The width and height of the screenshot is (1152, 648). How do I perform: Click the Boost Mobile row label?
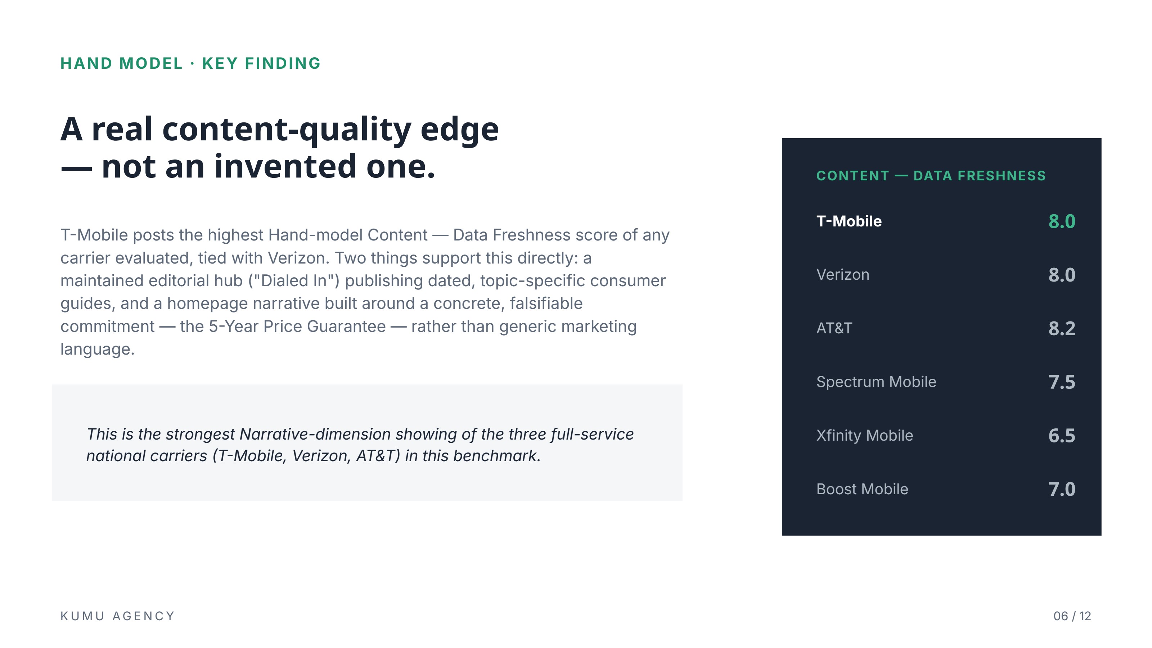click(862, 489)
